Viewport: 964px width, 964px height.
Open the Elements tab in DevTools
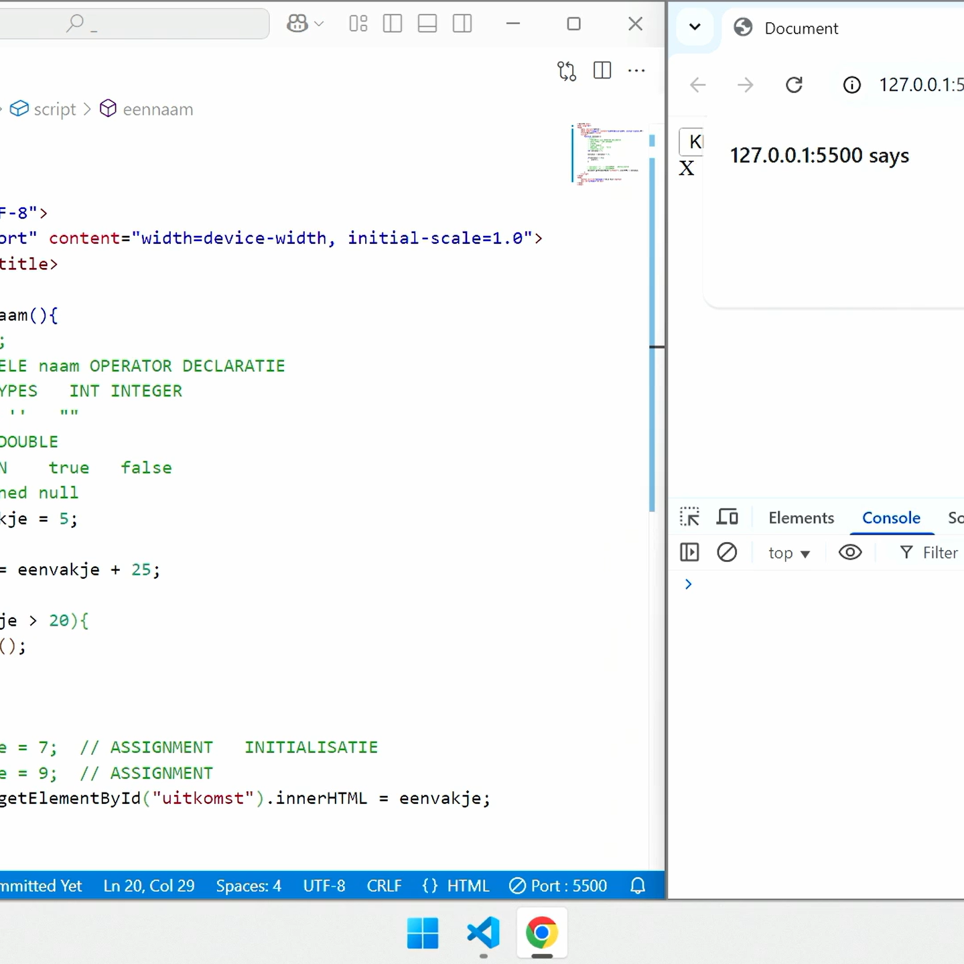(801, 518)
